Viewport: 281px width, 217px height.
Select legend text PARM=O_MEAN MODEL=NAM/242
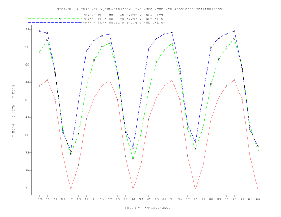click(x=110, y=15)
